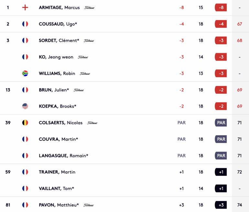The image size is (249, 212).
Task: Click the Titleist logo next to Armitage
Action: pyautogui.click(x=89, y=8)
